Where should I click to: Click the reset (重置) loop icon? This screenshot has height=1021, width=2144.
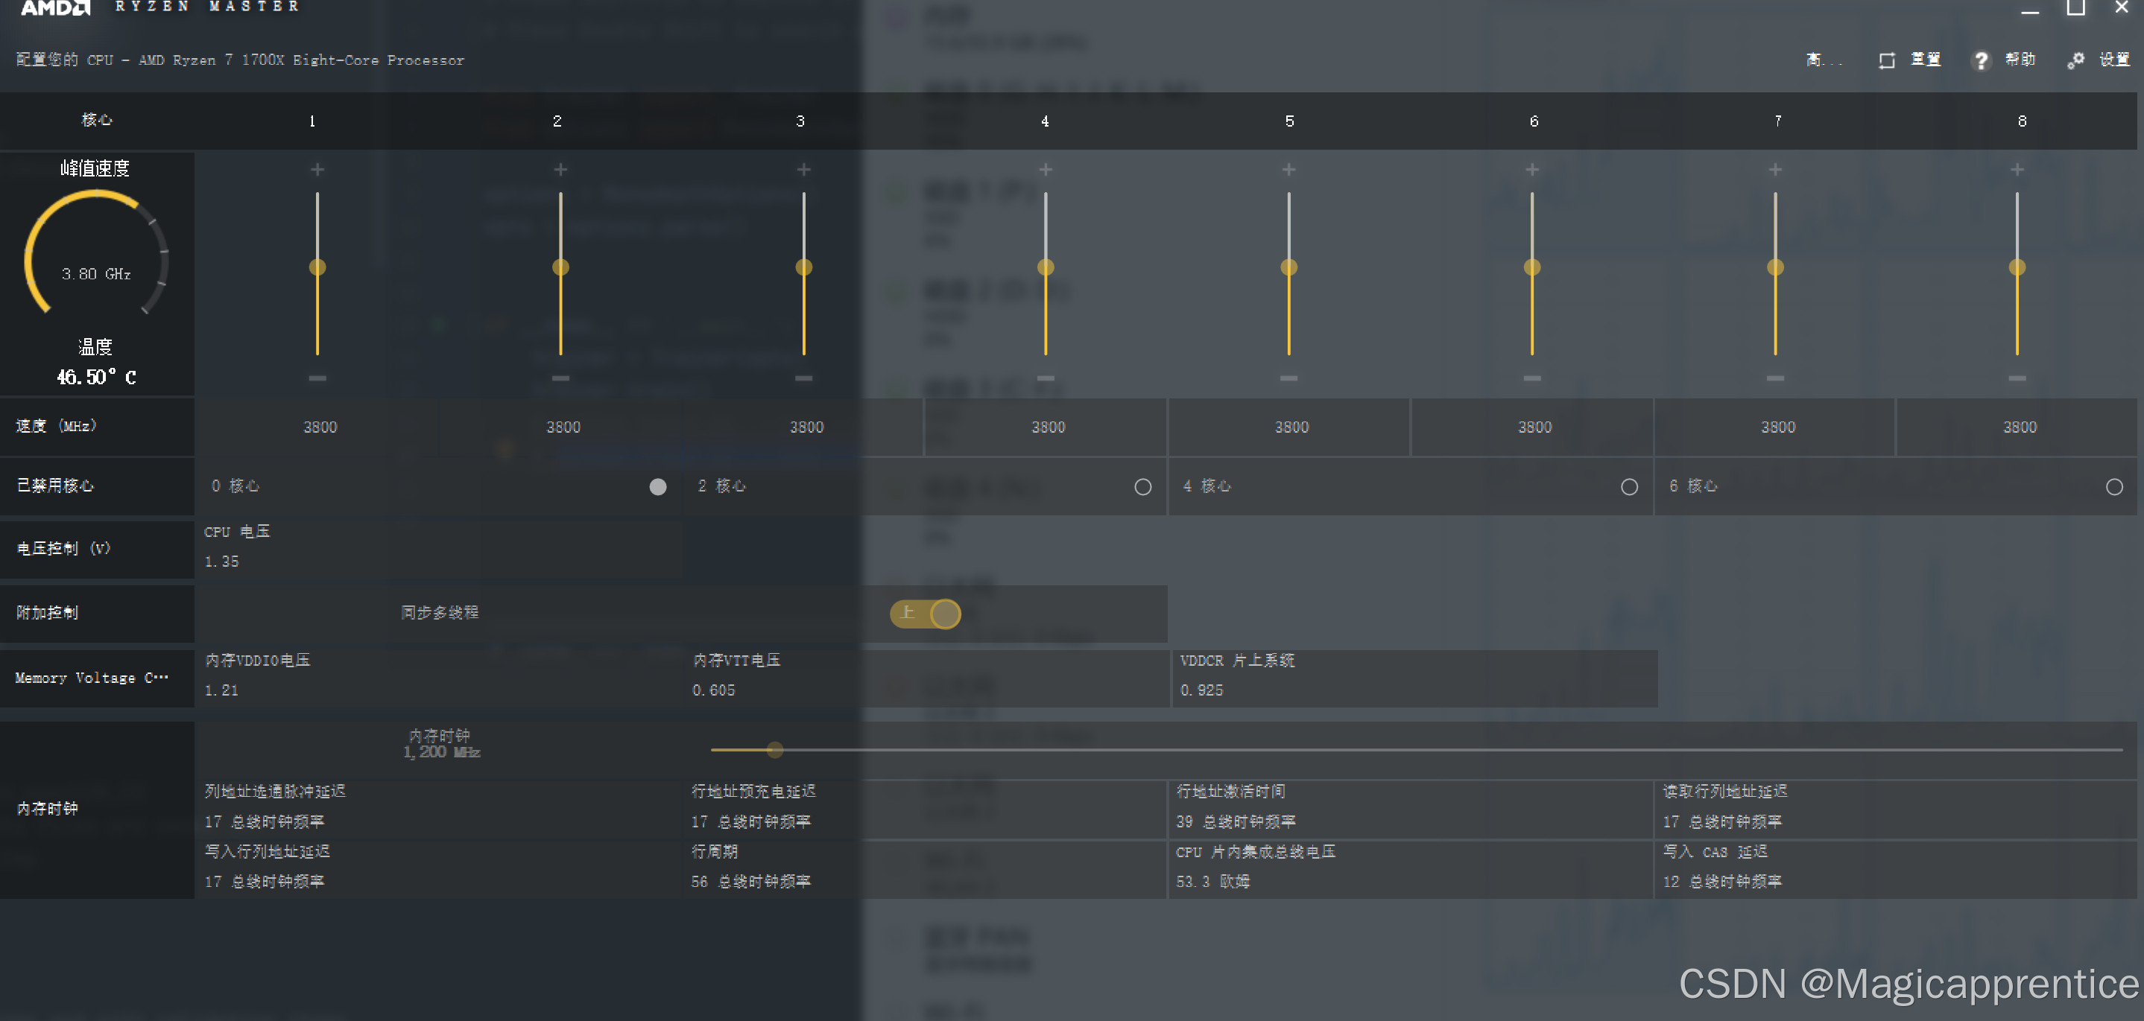coord(1887,61)
